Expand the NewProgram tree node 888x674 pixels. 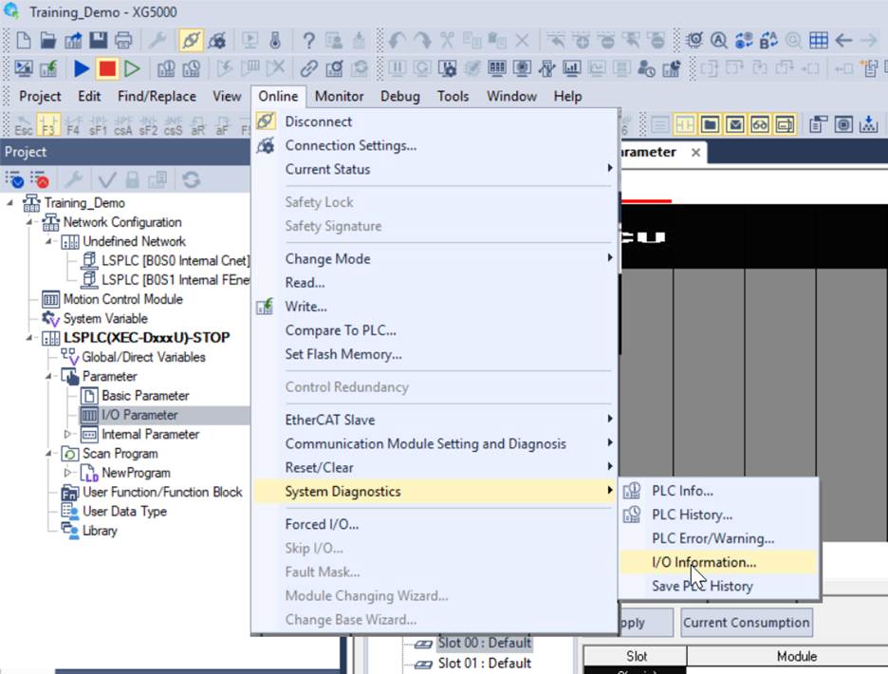(68, 472)
